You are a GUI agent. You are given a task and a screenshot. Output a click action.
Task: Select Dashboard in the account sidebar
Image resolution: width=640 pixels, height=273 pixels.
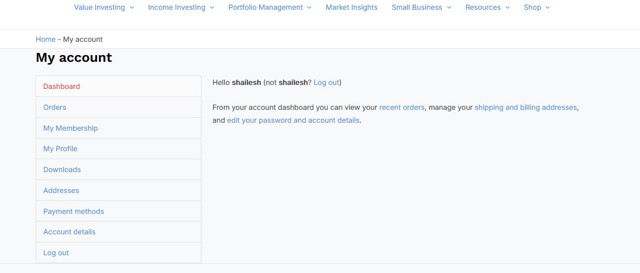(x=119, y=86)
